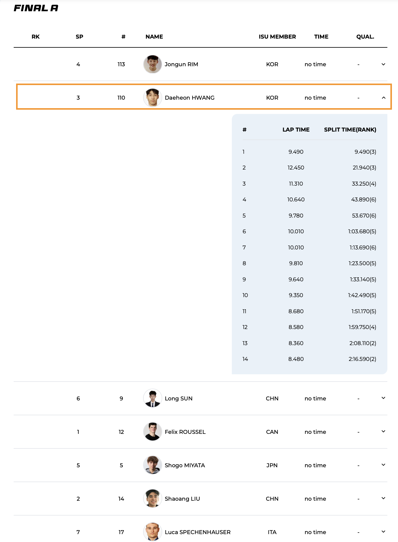The image size is (398, 542).
Task: Click the Daeheon HWANG name text
Action: click(190, 98)
